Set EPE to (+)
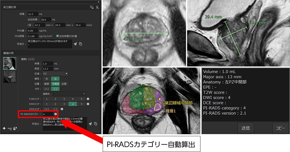The width and height of the screenshot is (290, 152). pyautogui.click(x=47, y=89)
